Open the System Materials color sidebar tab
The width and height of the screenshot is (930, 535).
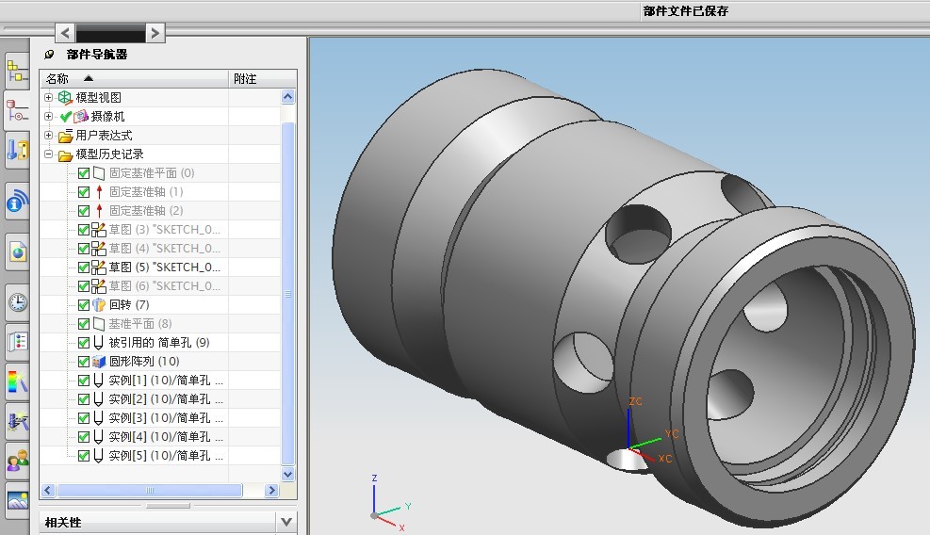[x=17, y=381]
